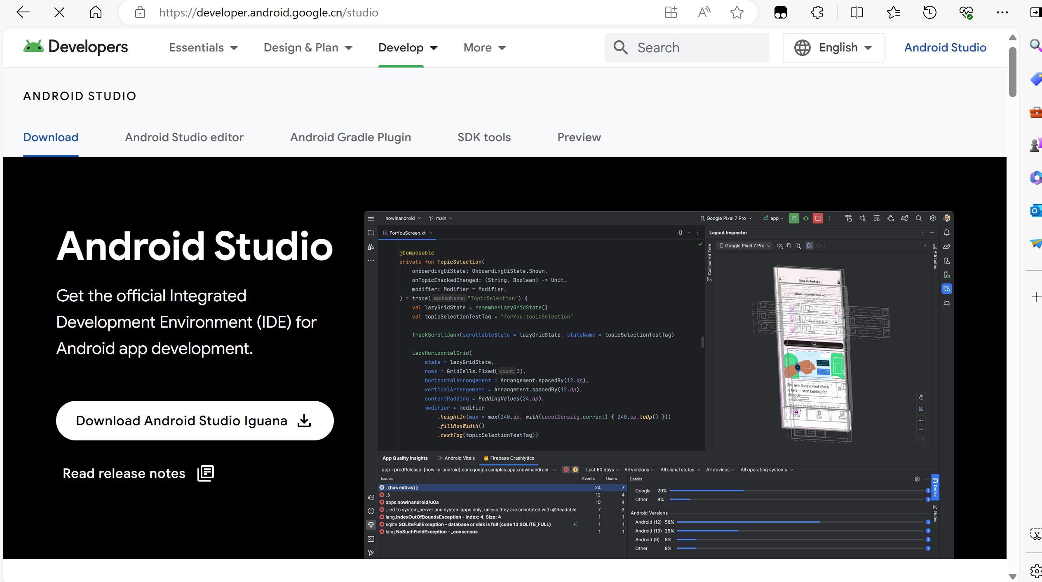This screenshot has width=1042, height=582.
Task: Click inside the browser address bar
Action: [269, 12]
